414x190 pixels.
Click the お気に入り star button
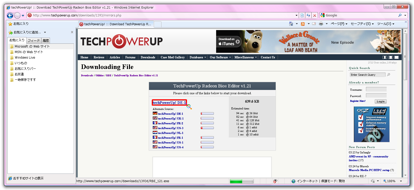(x=18, y=24)
